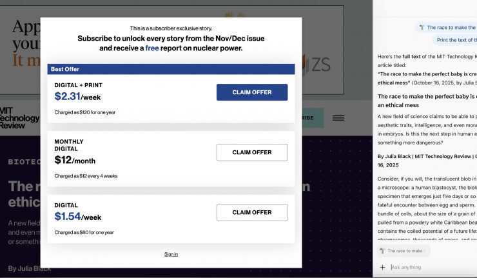Click the Biotech category label

click(x=23, y=162)
